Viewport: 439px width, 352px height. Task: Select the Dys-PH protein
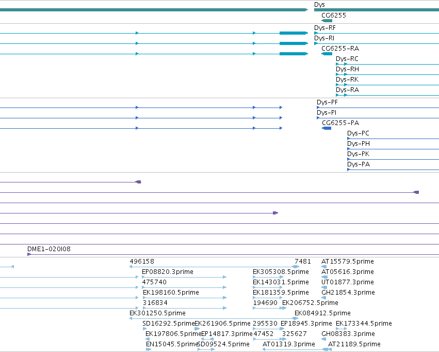359,144
